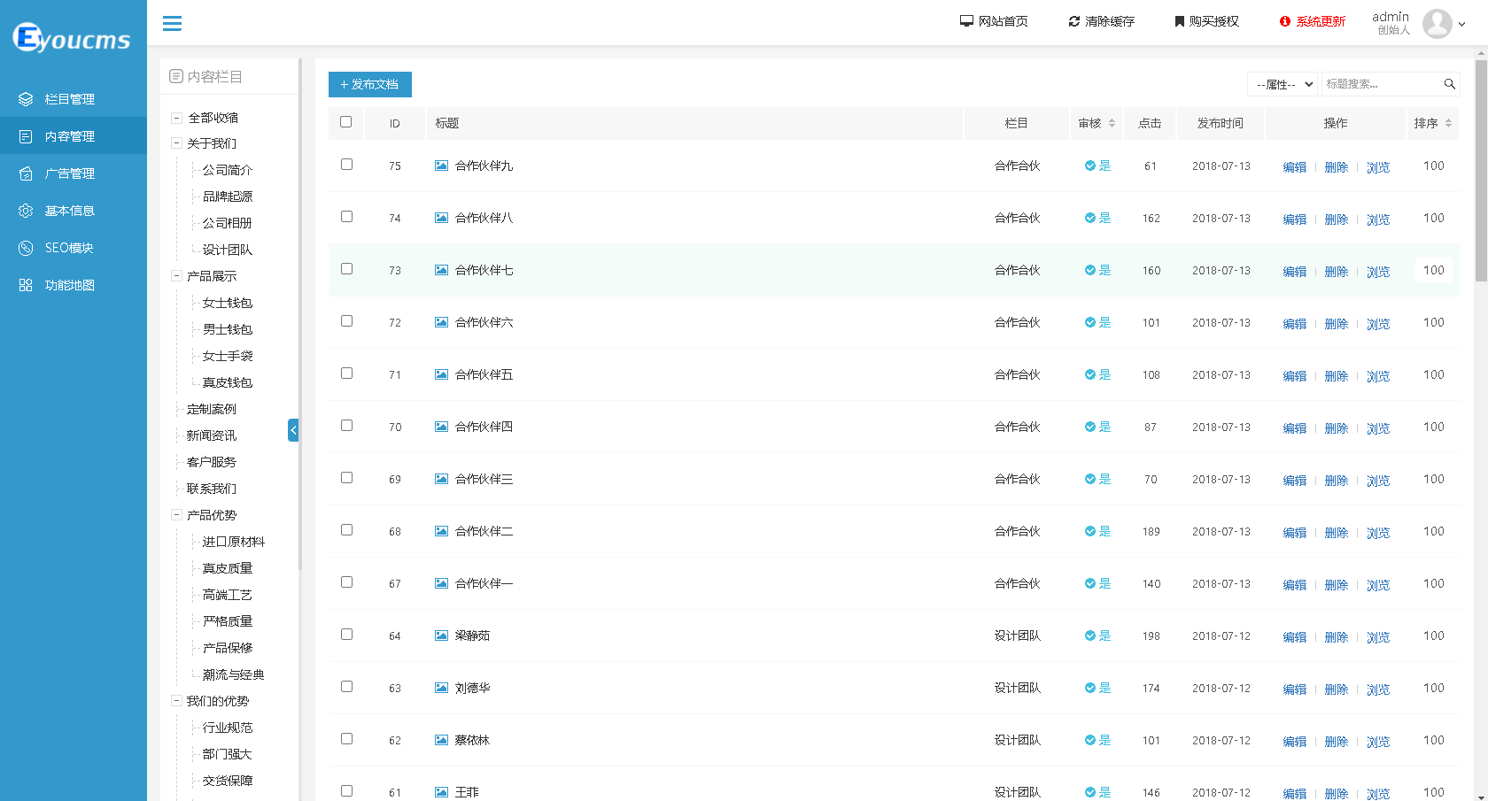Collapse the 关于我们 tree node
This screenshot has height=801, width=1488.
176,143
